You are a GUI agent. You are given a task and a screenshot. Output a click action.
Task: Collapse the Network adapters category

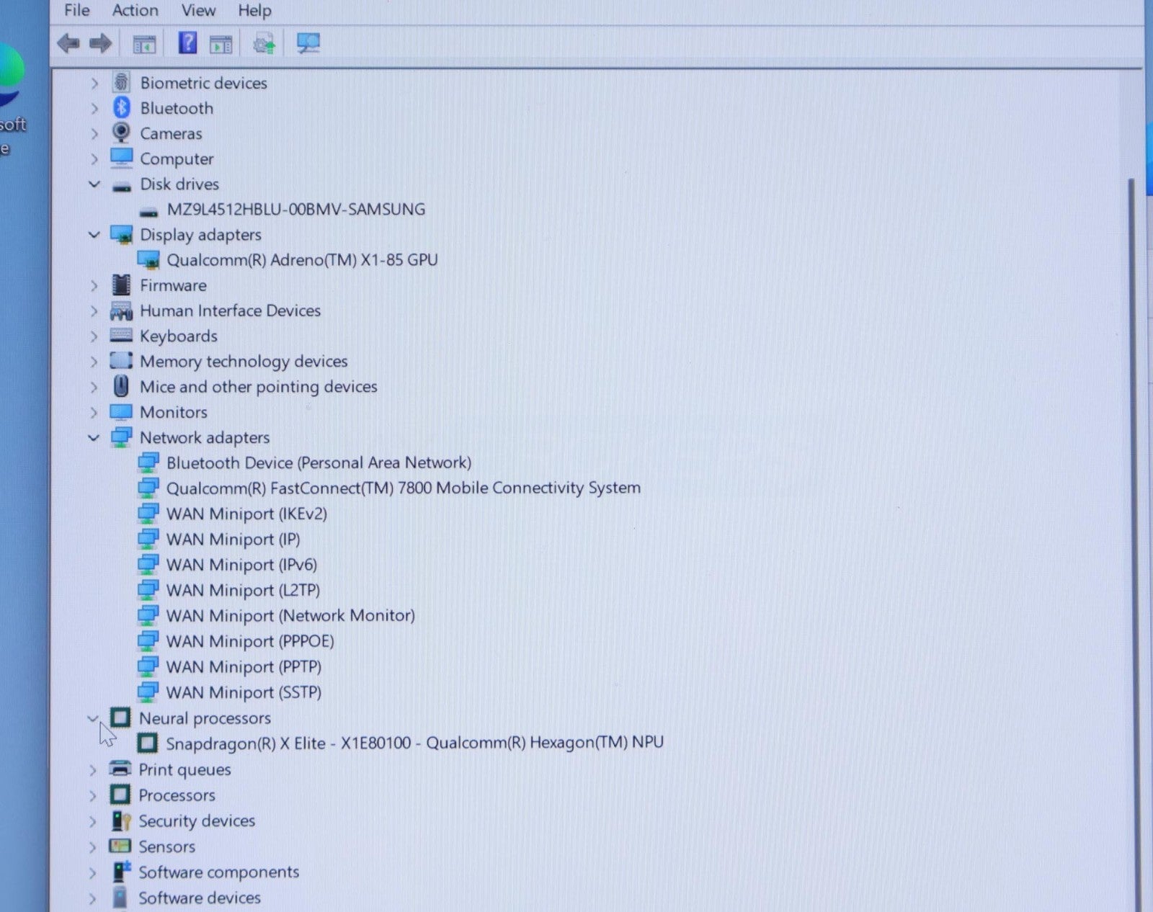pos(94,437)
